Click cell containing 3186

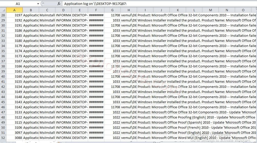tap(15, 30)
